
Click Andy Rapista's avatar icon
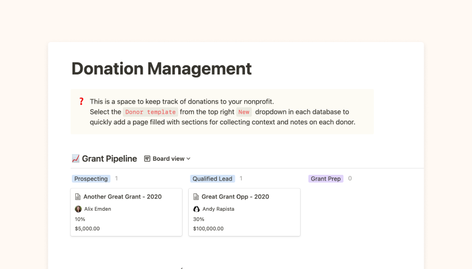(196, 209)
